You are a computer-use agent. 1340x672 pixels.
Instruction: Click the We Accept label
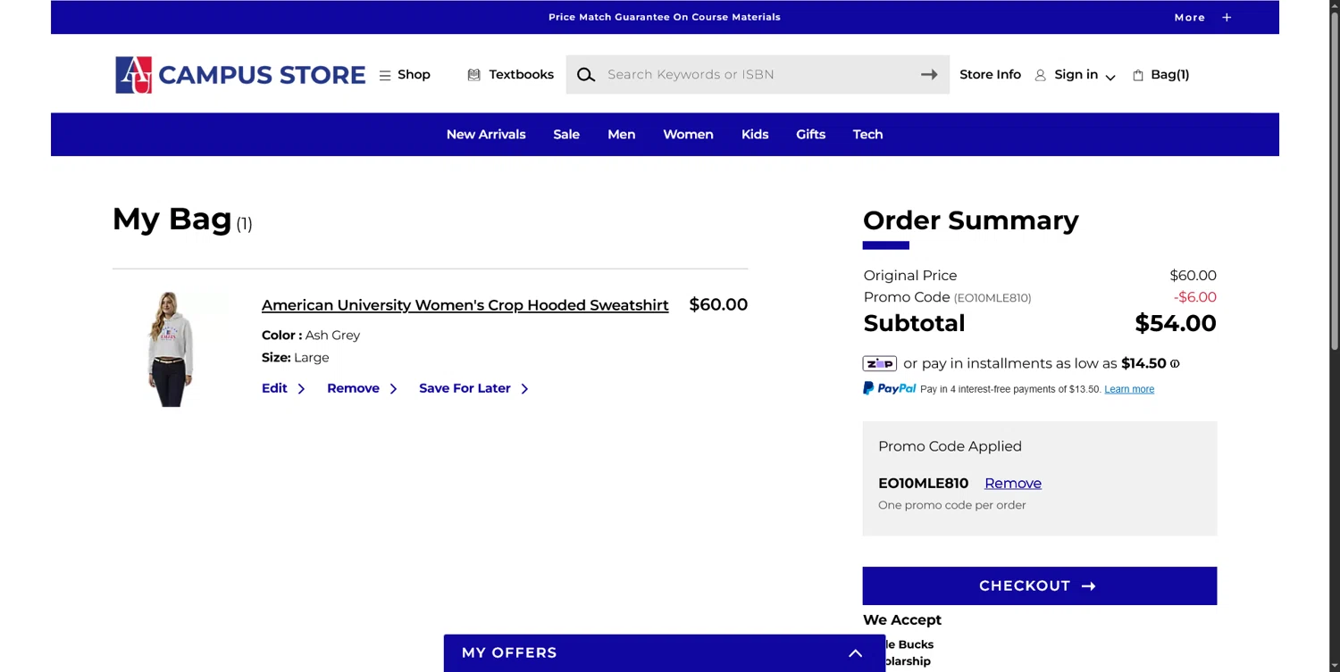(902, 620)
